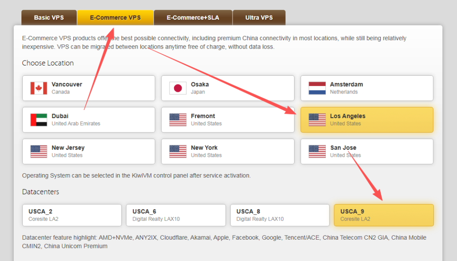Click the US flag icon beside Fremont
Image resolution: width=457 pixels, height=261 pixels.
(x=178, y=120)
